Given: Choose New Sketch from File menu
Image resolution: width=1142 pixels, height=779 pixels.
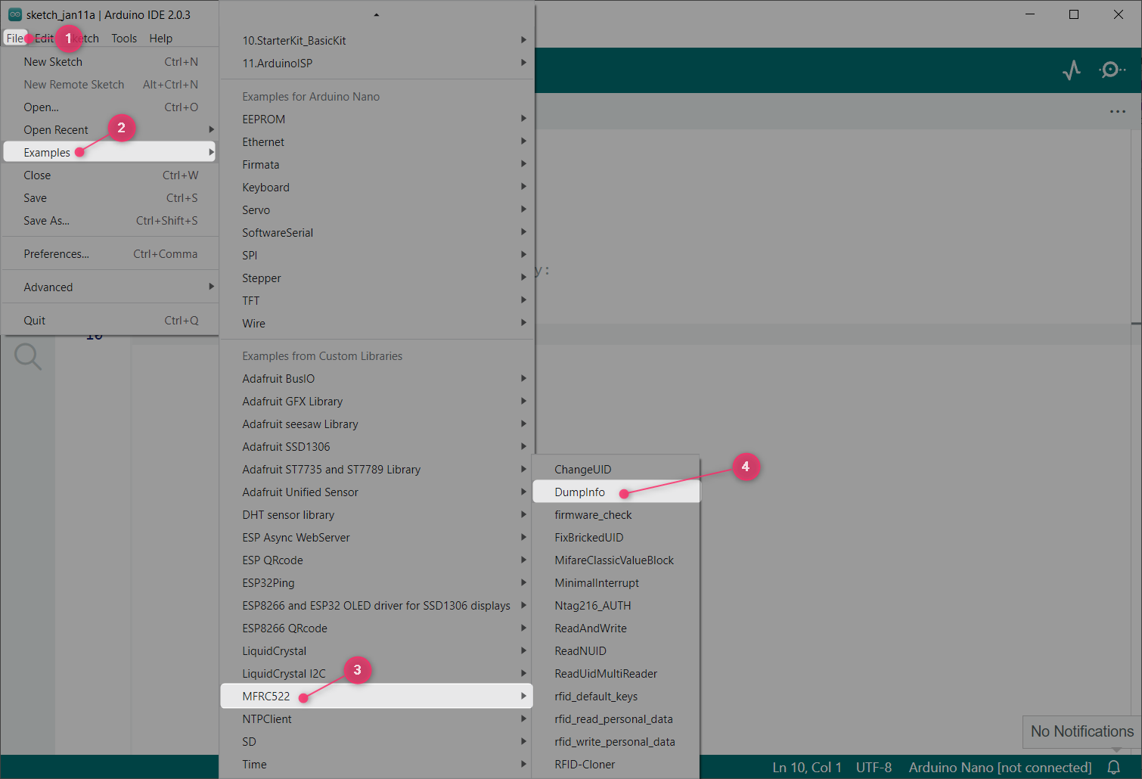Looking at the screenshot, I should [110, 62].
